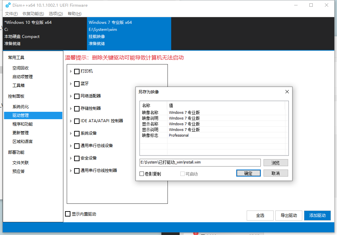Click the 部署功能 section heading

click(16, 152)
